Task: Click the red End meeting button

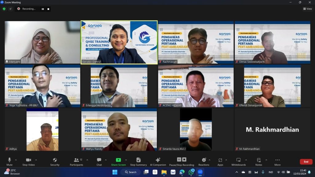Action: 306,162
